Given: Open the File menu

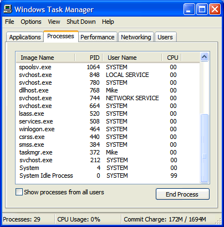Looking at the screenshot, I should (x=9, y=22).
